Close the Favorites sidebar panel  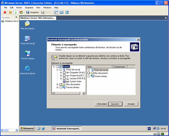[x=16, y=17]
